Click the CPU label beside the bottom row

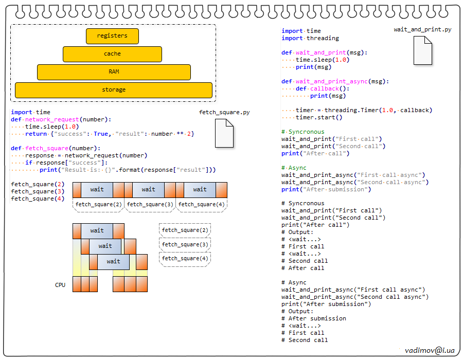[x=60, y=285]
